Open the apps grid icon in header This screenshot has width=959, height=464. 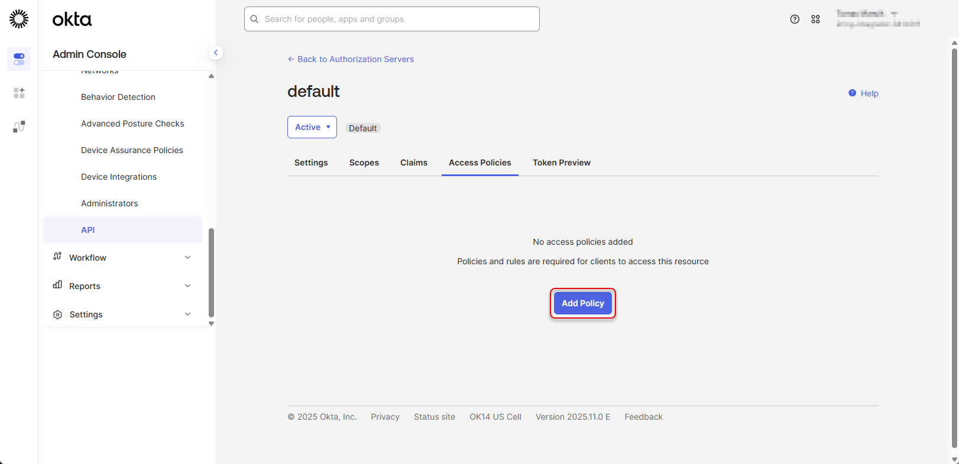pyautogui.click(x=815, y=19)
